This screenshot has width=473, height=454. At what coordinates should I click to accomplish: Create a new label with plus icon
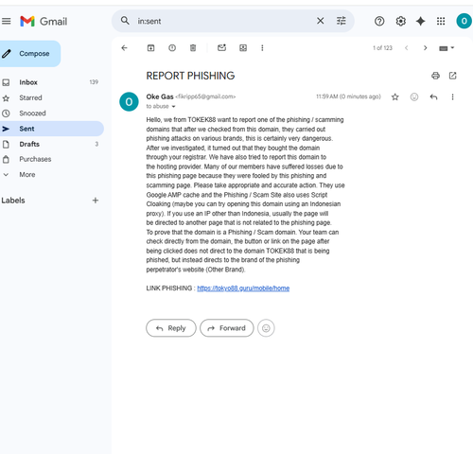pos(96,201)
